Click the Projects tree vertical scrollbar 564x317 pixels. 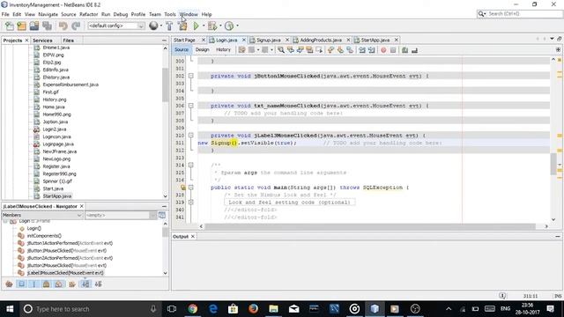click(x=165, y=85)
